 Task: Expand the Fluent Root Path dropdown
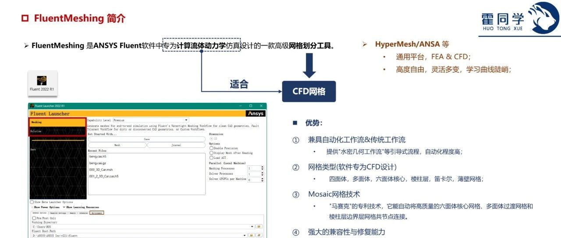point(245,235)
